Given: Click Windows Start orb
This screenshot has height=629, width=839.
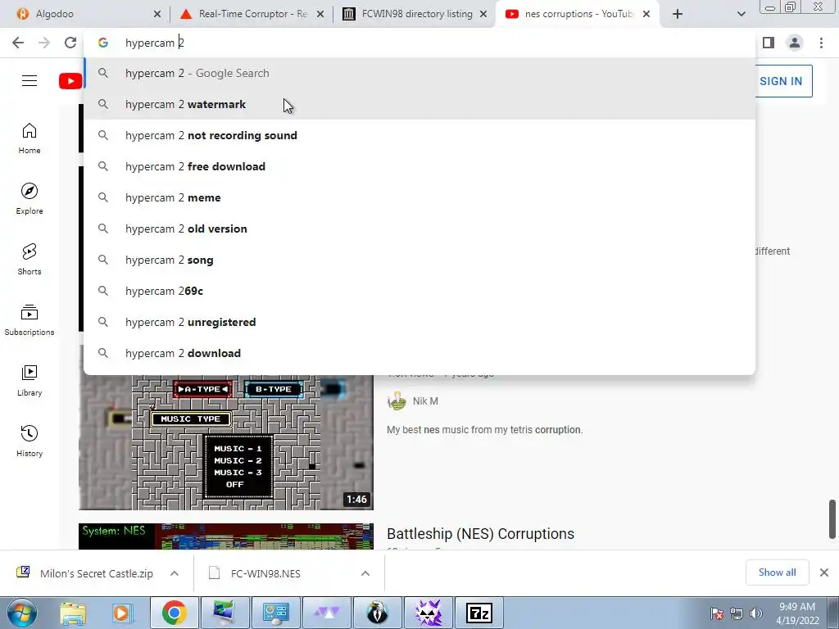Looking at the screenshot, I should tap(22, 613).
